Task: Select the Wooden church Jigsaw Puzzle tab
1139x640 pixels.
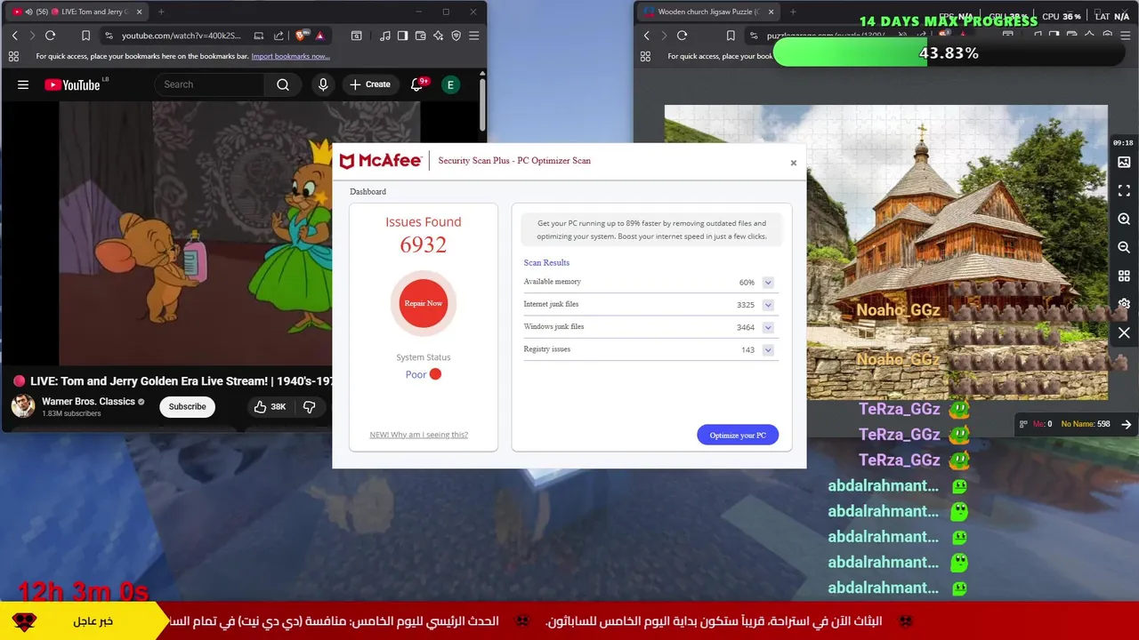Action: pos(708,12)
